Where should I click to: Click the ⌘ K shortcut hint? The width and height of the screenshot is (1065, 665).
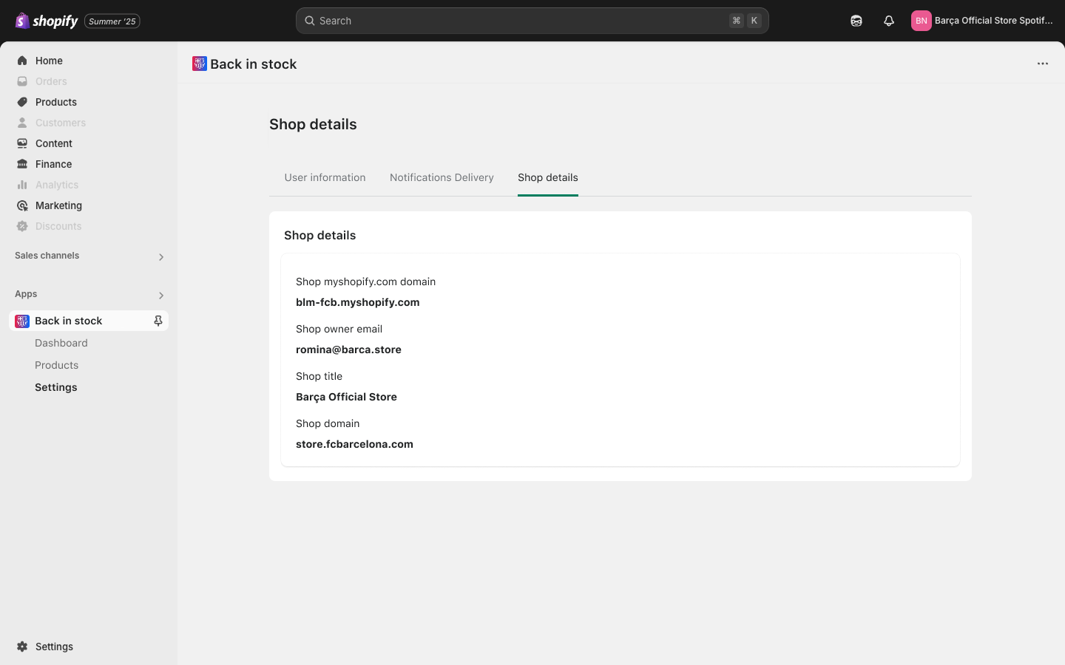point(745,21)
